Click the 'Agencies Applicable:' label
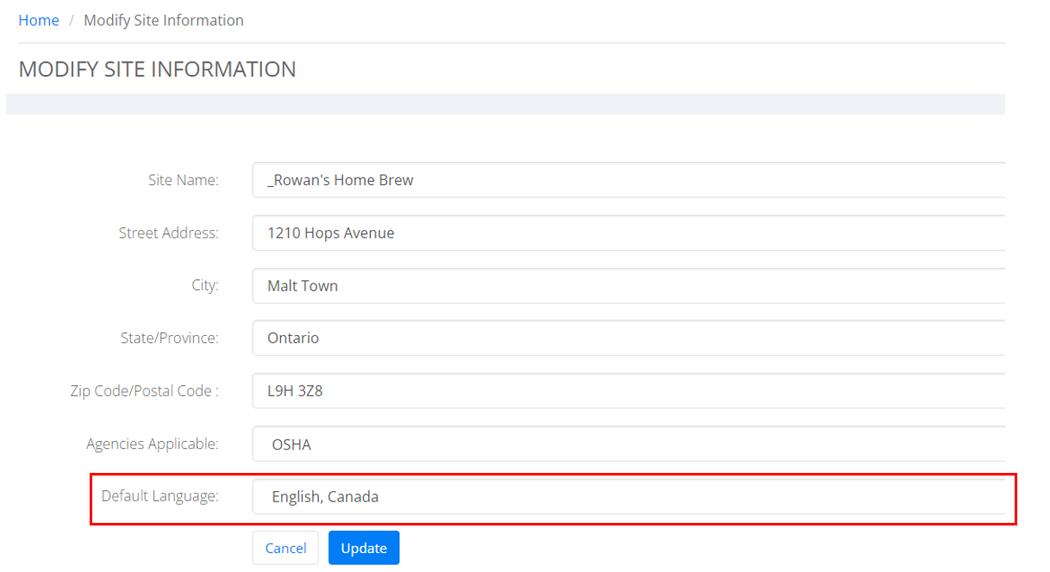 coord(153,444)
